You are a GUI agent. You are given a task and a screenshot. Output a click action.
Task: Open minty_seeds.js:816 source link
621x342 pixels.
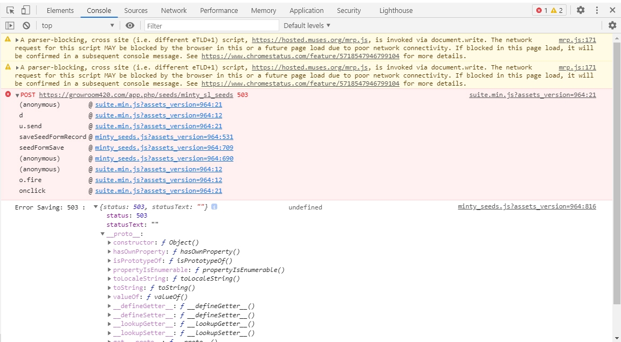(x=527, y=206)
